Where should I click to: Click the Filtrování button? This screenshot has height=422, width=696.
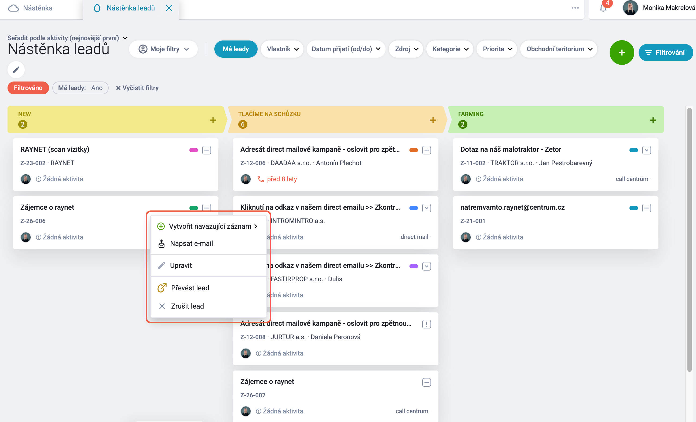(665, 53)
